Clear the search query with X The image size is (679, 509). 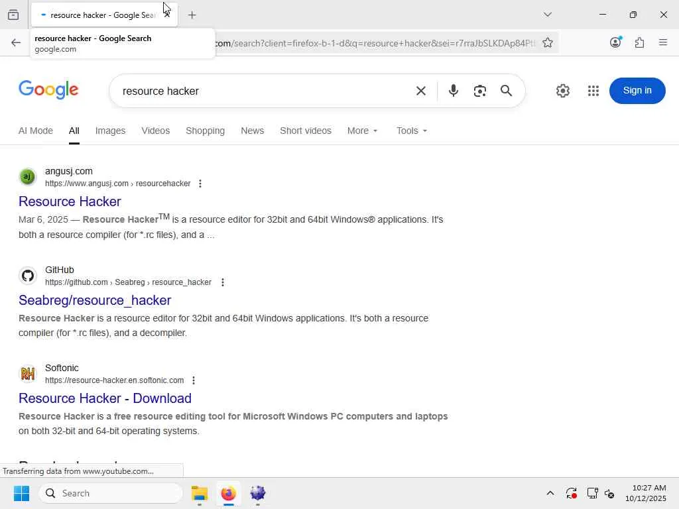[x=421, y=91]
